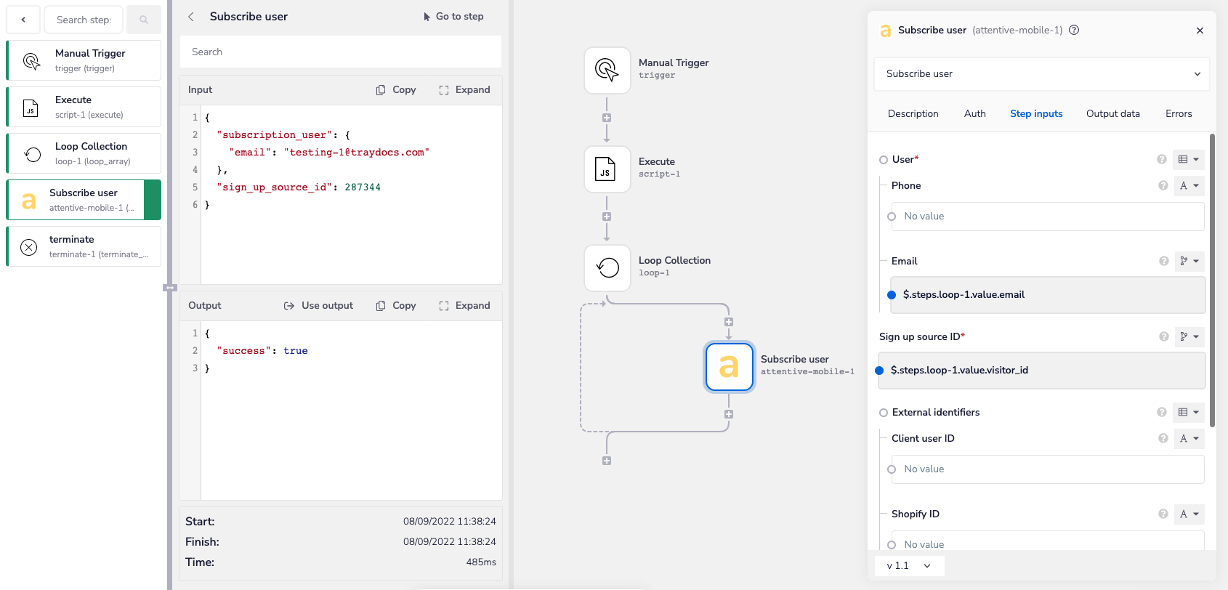
Task: Open the Sign up source ID type dropdown
Action: coord(1189,336)
